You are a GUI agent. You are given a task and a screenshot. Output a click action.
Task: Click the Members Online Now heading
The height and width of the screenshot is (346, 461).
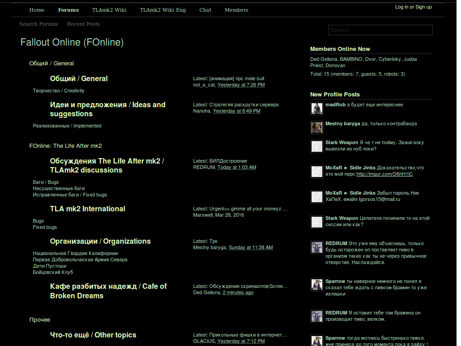[340, 49]
